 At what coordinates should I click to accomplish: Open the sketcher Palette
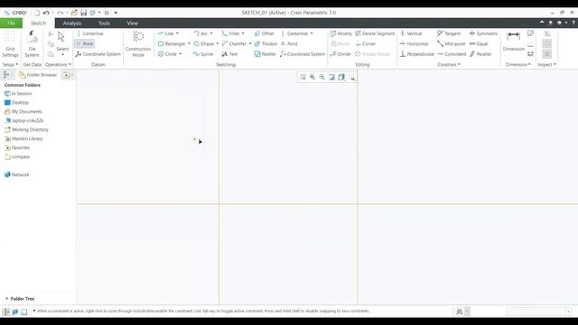pos(265,54)
